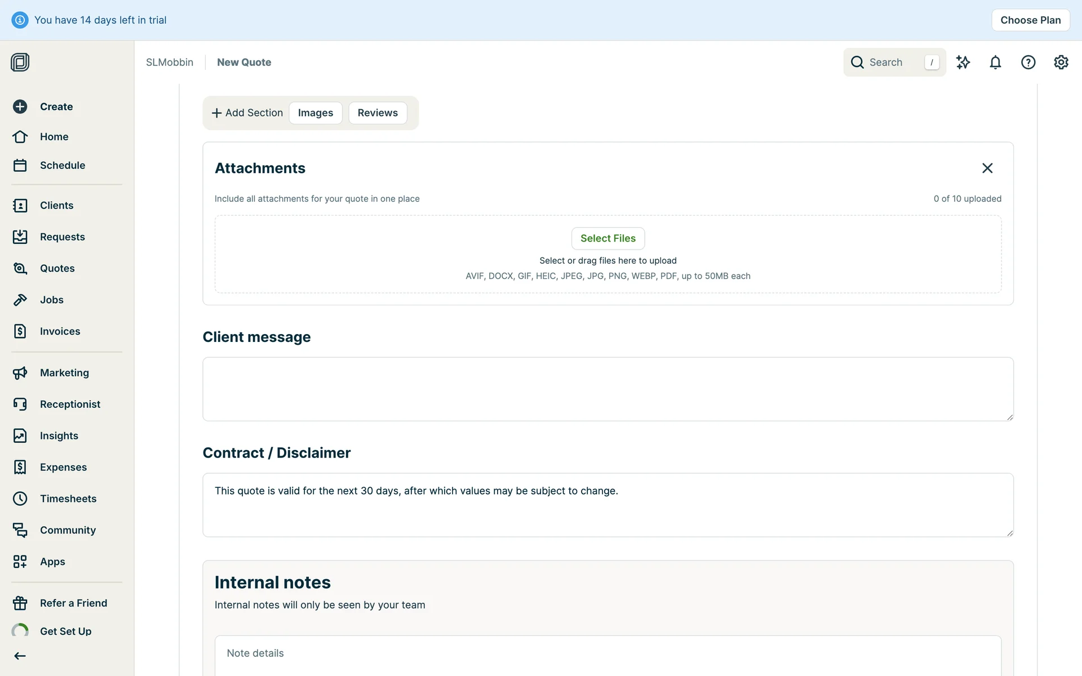Open the help question mark icon
Image resolution: width=1082 pixels, height=676 pixels.
click(1028, 63)
